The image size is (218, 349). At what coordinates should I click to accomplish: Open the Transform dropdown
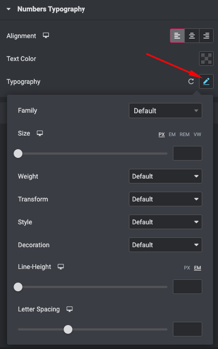[x=165, y=199]
